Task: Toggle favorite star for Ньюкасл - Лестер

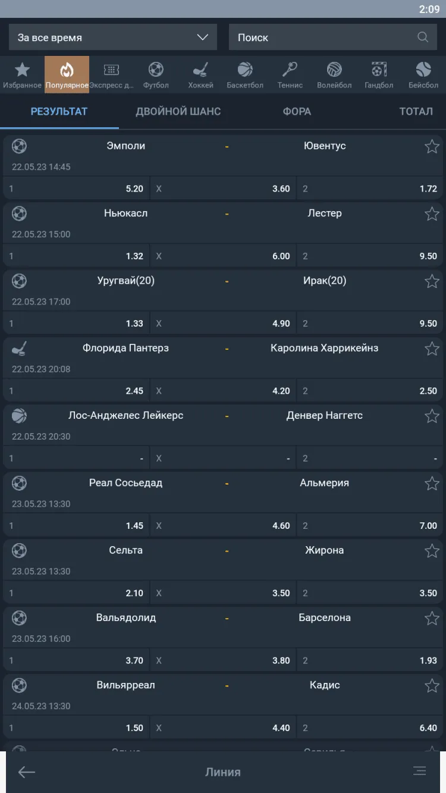Action: pos(432,214)
